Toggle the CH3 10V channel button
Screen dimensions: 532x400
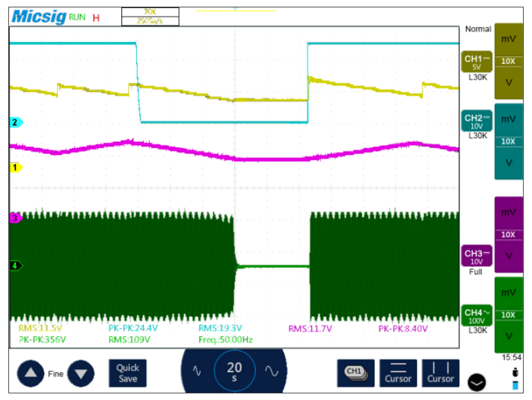point(476,256)
